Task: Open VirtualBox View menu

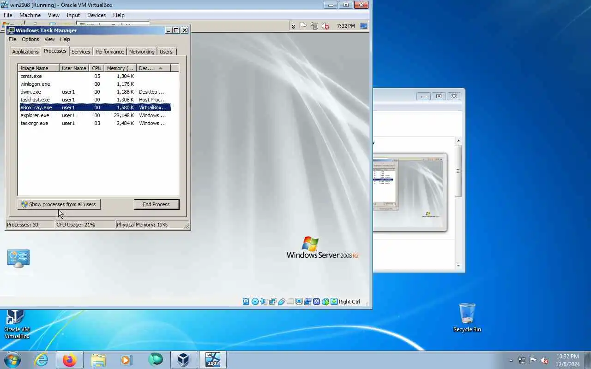Action: [54, 15]
